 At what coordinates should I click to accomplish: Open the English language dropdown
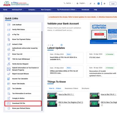[83, 3]
